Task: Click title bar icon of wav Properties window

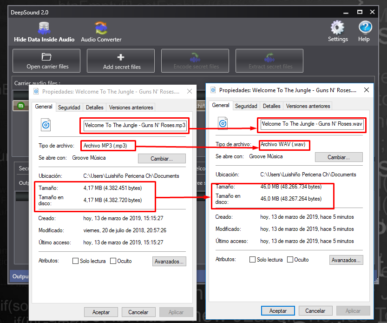Action: click(x=213, y=90)
